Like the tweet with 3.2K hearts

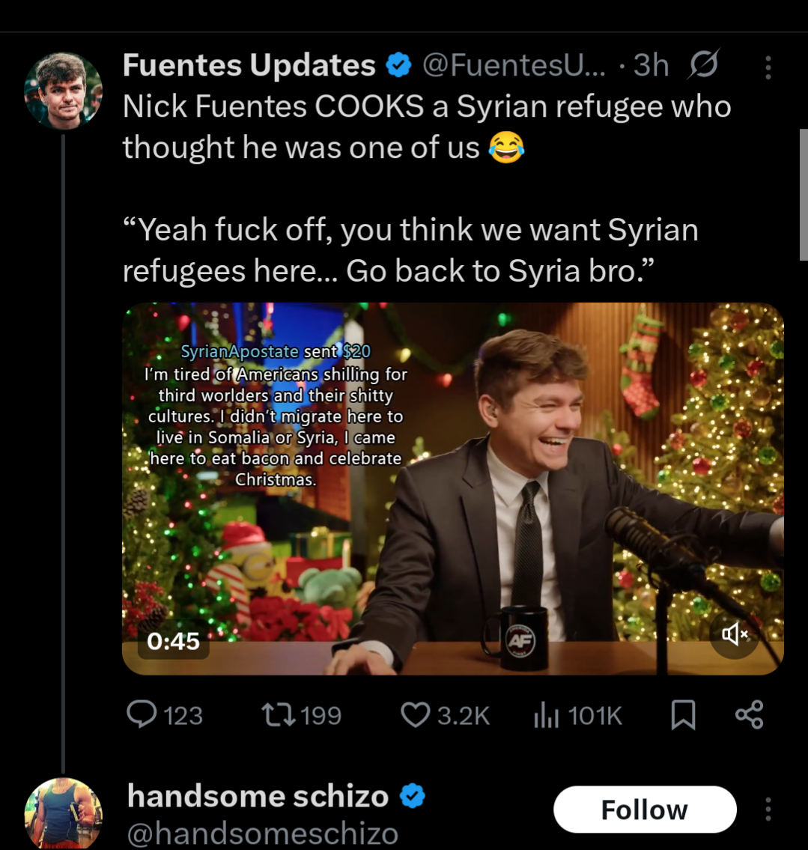click(x=416, y=714)
